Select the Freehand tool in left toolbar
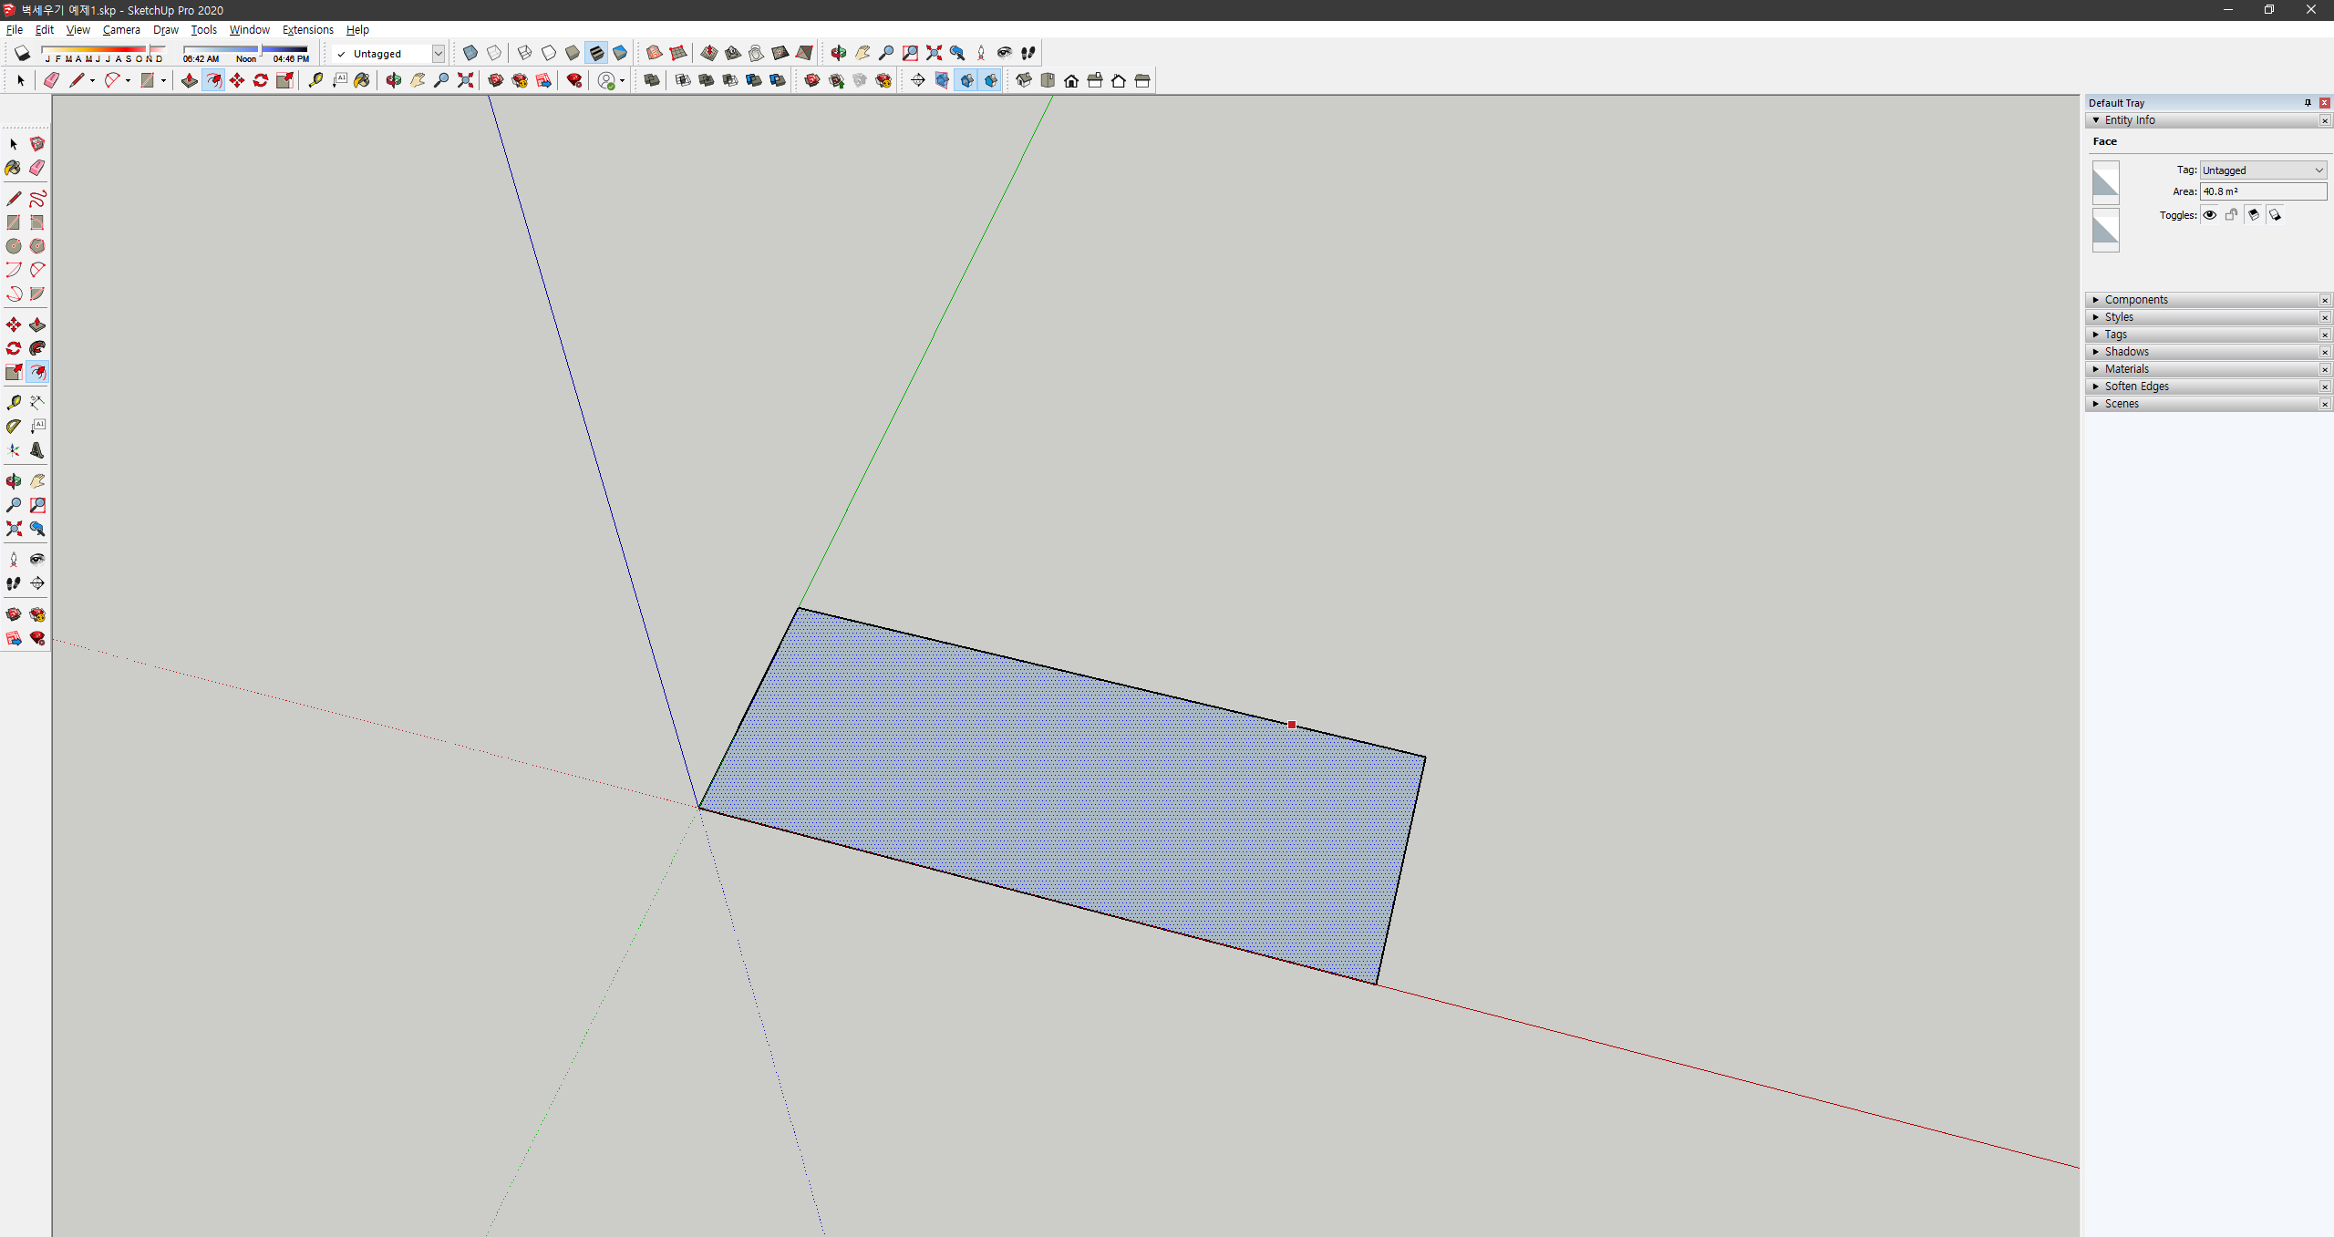Screen dimensions: 2334x1237 tap(37, 199)
